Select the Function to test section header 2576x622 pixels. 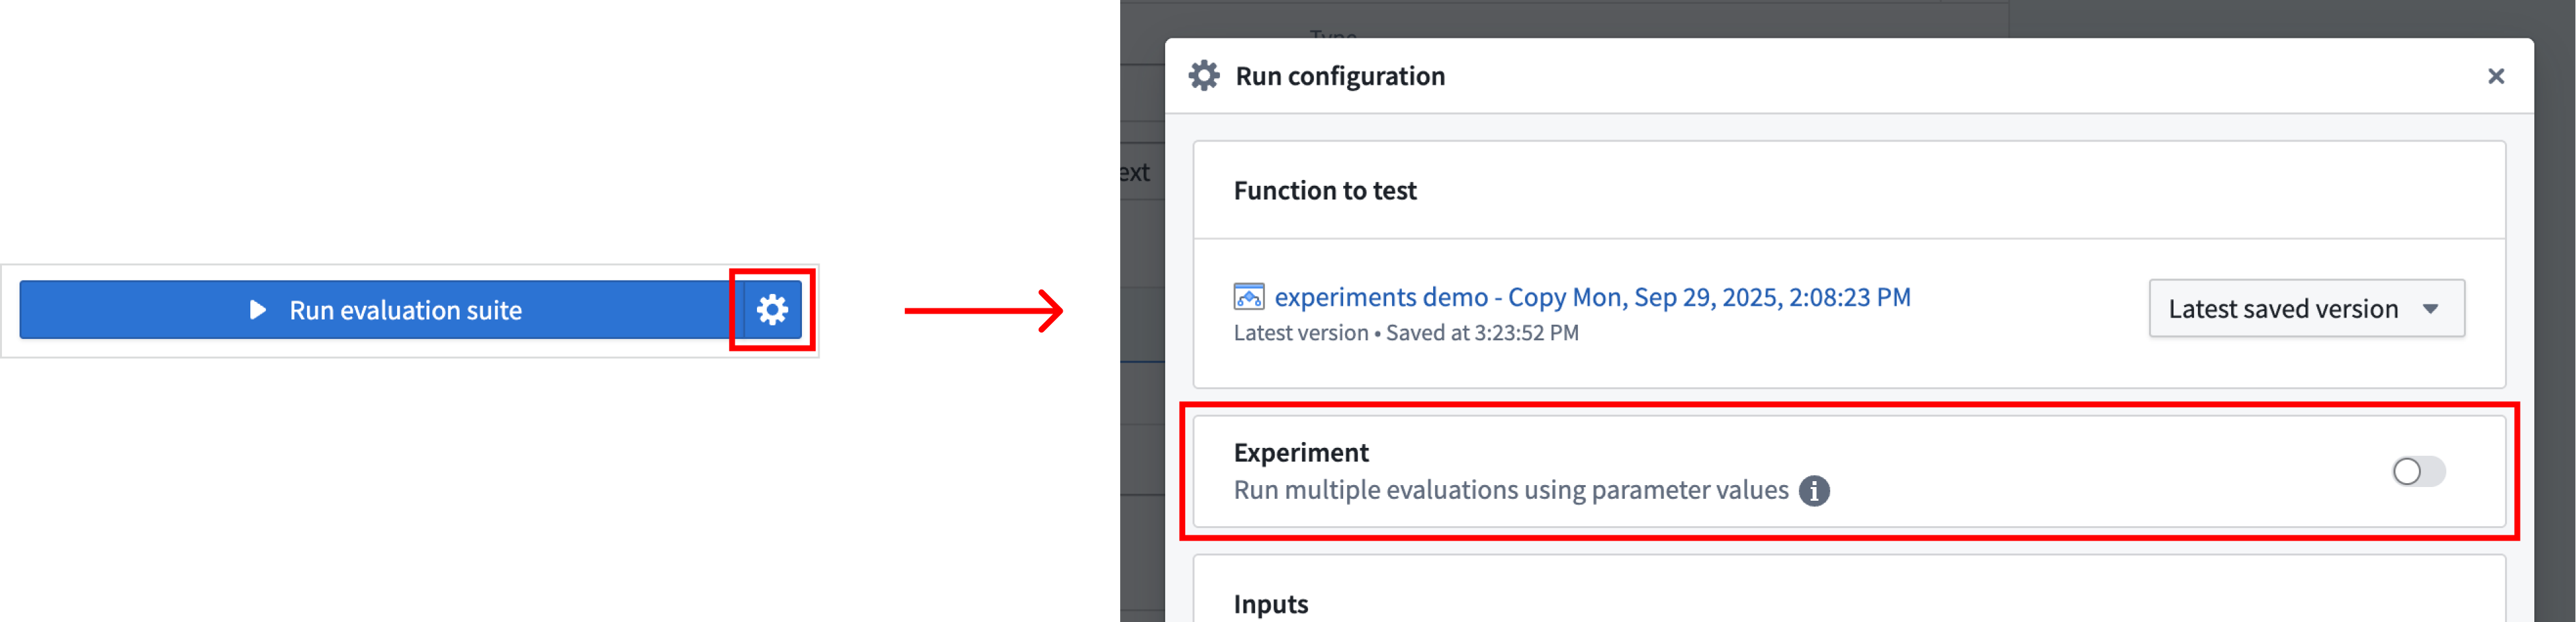(x=1325, y=190)
